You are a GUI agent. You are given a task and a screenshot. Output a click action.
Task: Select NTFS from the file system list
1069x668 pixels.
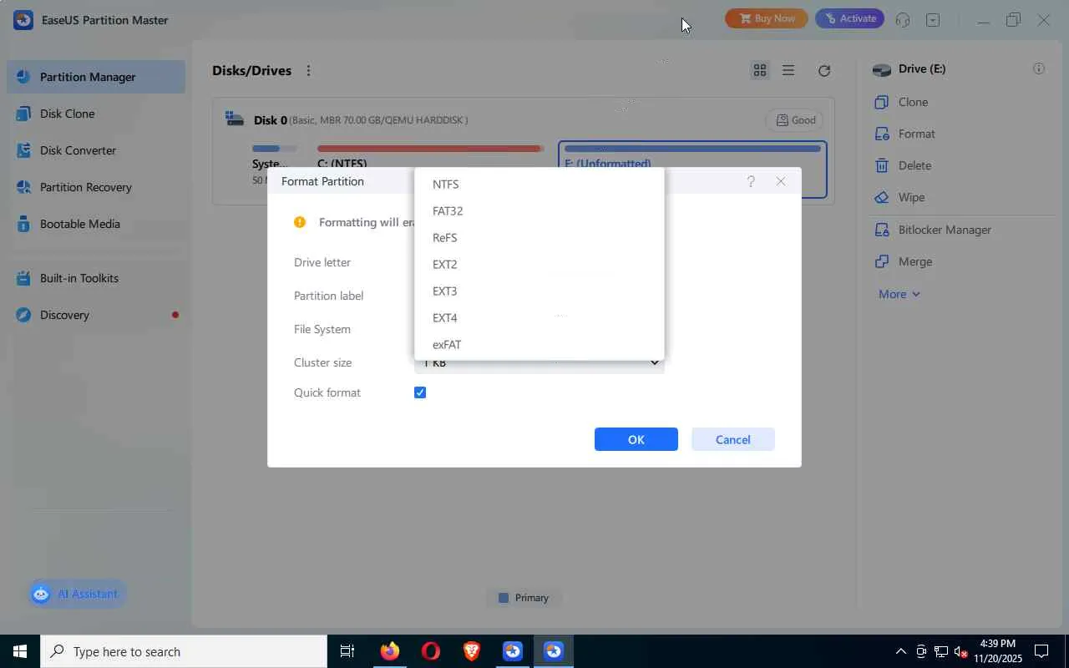(x=540, y=185)
